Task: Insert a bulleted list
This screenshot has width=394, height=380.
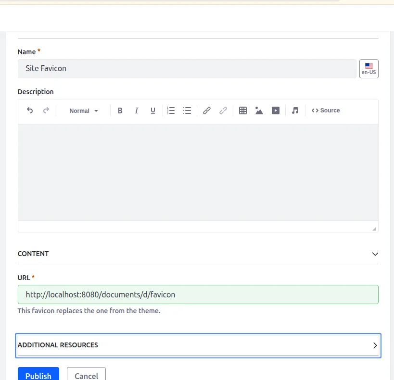Action: 187,110
